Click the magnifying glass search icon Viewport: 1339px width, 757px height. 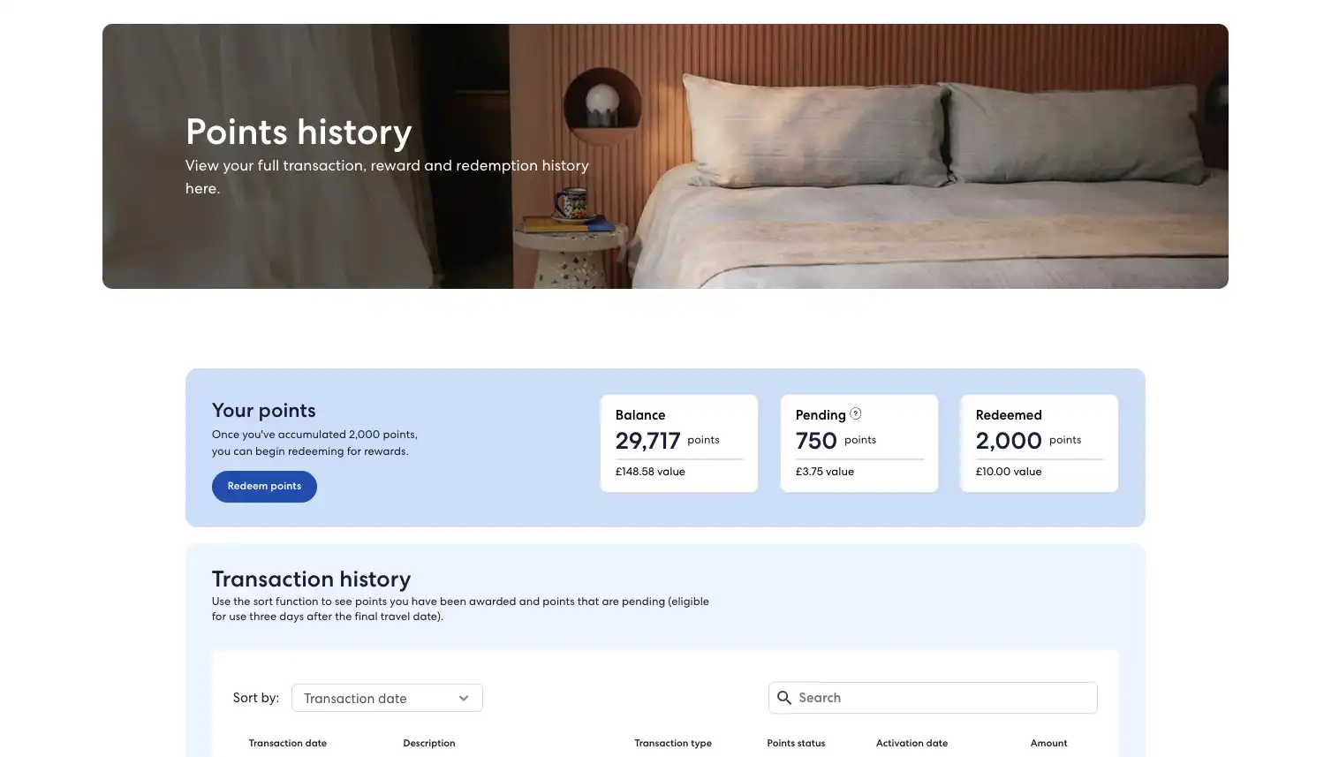pyautogui.click(x=783, y=698)
